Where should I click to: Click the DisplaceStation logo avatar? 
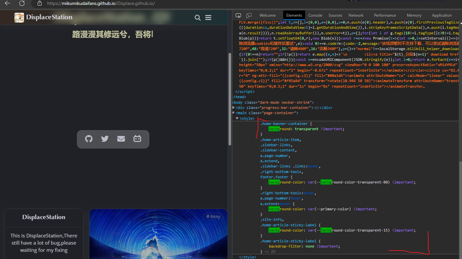point(19,18)
